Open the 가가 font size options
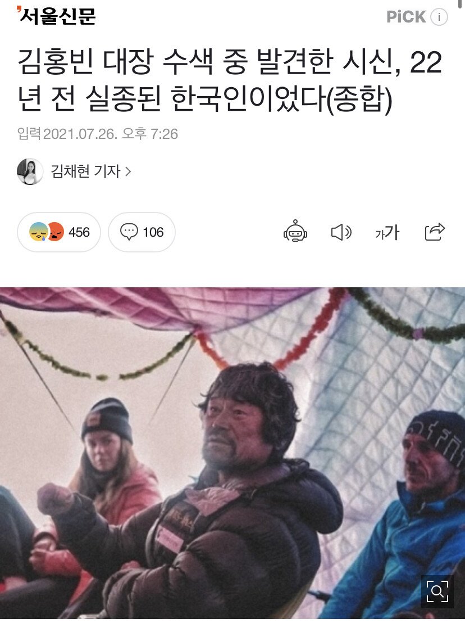Screen dimensions: 465x628 pos(388,232)
